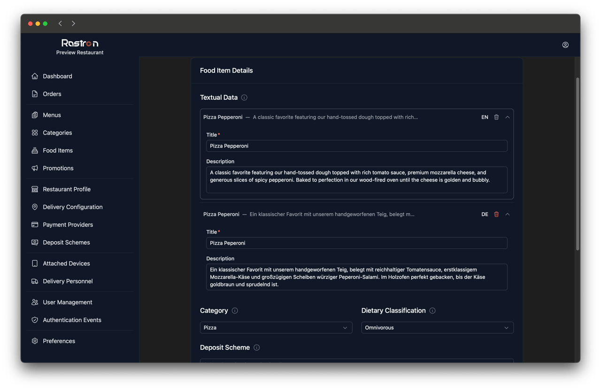This screenshot has height=390, width=601.
Task: Navigate to Delivery Configuration
Action: tap(72, 207)
